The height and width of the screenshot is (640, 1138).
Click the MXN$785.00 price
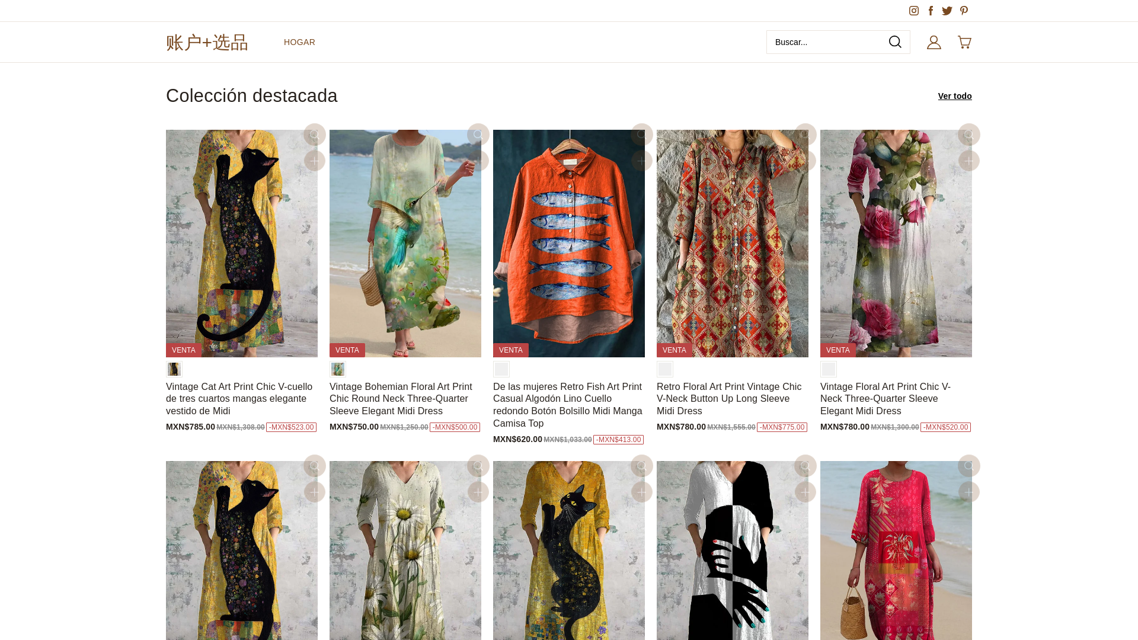point(190,427)
